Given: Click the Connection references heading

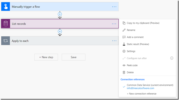Looking at the screenshot, I should point(133,79).
